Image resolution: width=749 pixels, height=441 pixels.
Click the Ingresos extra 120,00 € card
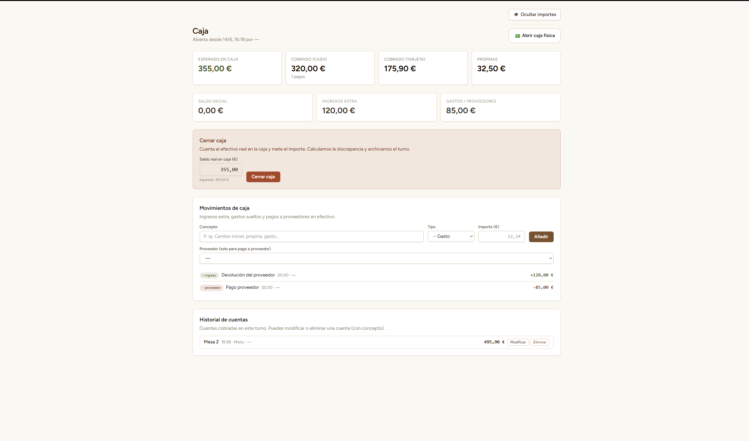(x=376, y=107)
